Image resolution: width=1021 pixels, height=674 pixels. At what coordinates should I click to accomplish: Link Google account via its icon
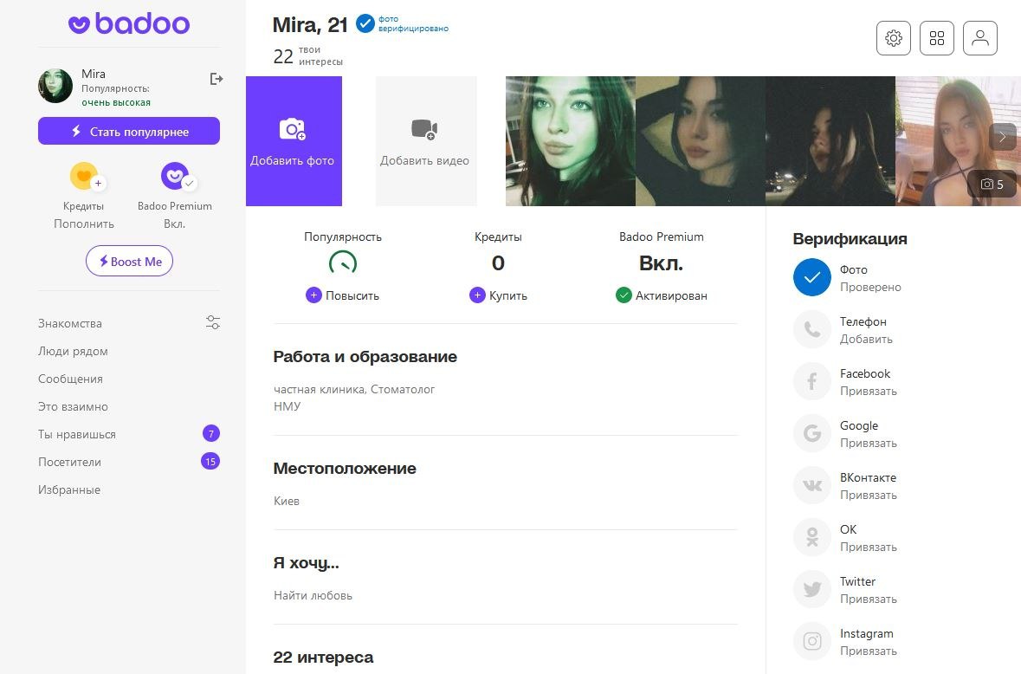click(812, 433)
